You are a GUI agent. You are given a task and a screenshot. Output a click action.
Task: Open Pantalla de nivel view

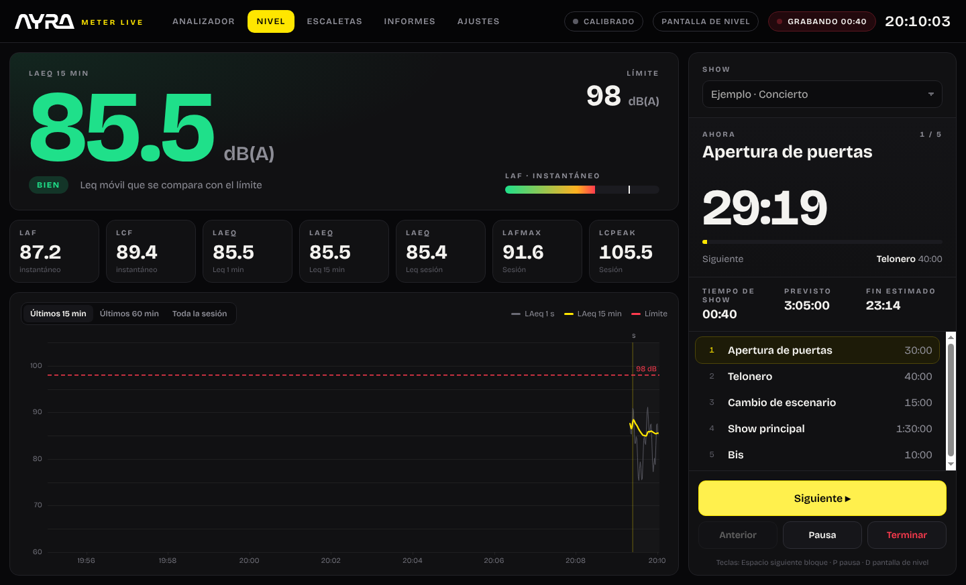pos(706,21)
